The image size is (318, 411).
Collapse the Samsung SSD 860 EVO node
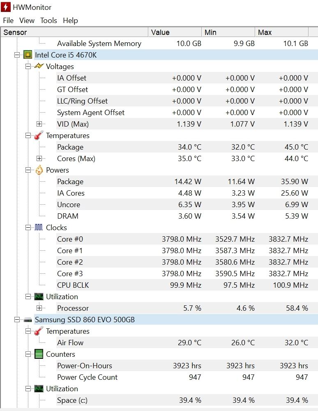(x=17, y=320)
